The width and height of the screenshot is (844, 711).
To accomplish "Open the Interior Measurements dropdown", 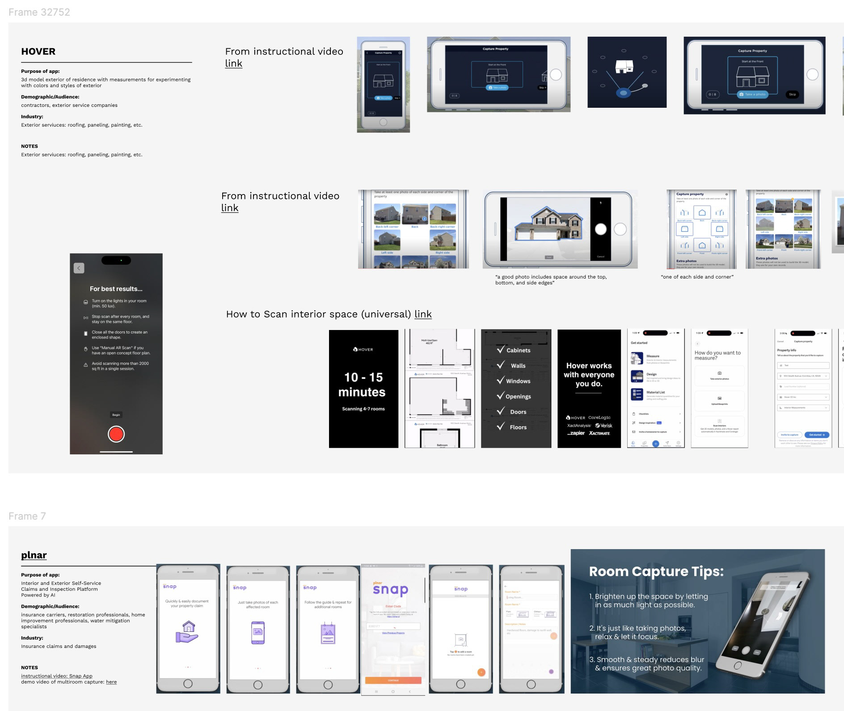I will pyautogui.click(x=803, y=408).
